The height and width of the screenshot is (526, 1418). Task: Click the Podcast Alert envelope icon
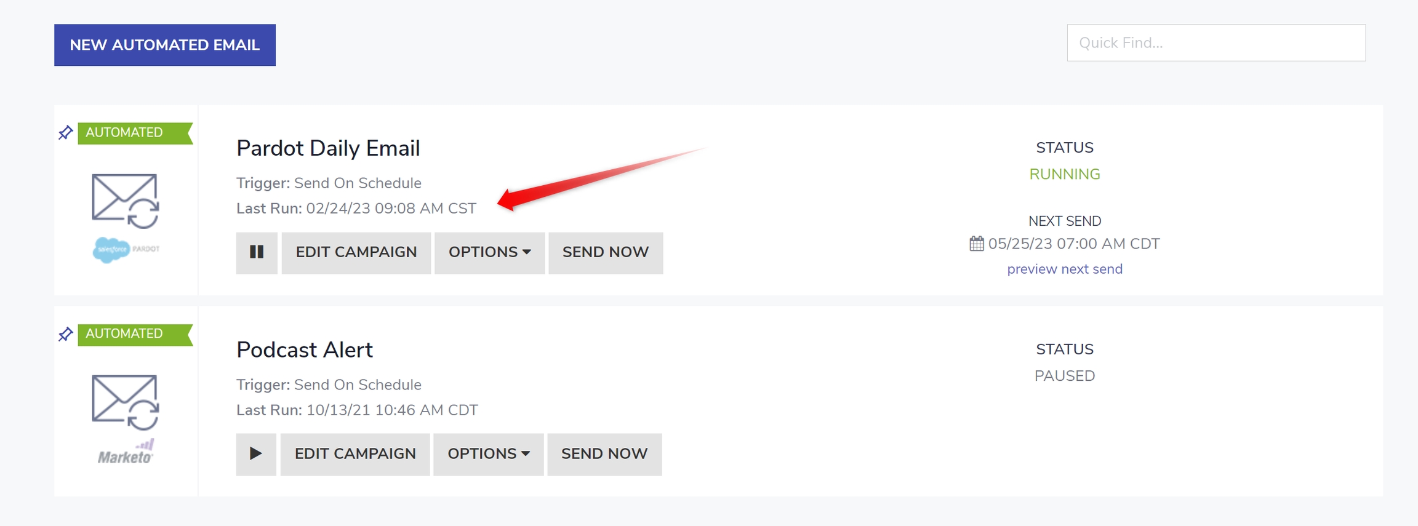click(126, 402)
